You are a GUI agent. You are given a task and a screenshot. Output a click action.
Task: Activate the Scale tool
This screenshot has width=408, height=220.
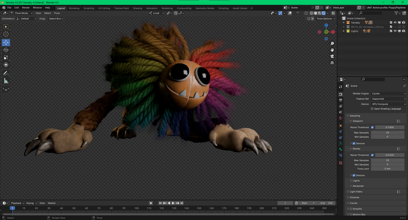click(x=6, y=57)
